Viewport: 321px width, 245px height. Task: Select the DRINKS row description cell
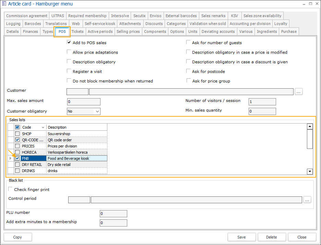(77, 171)
